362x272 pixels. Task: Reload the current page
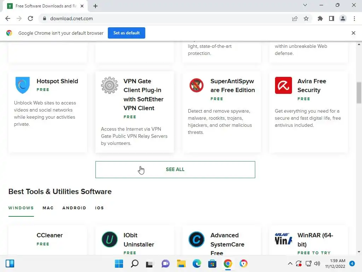click(30, 18)
